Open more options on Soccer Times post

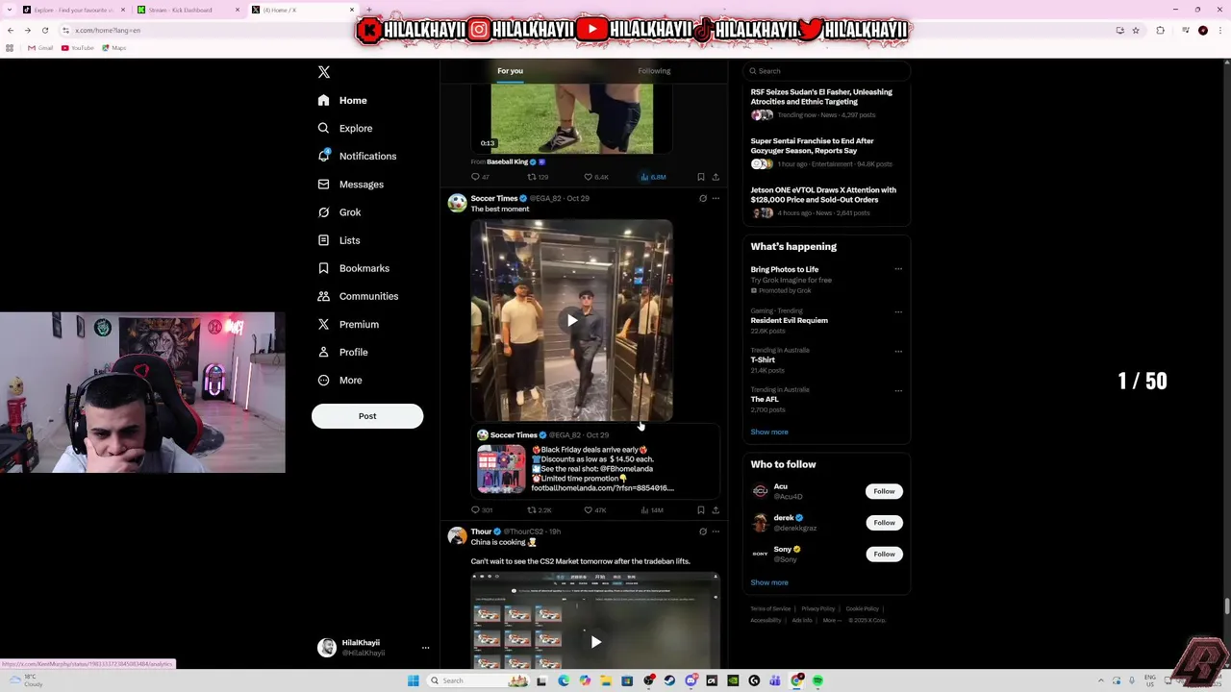716,198
